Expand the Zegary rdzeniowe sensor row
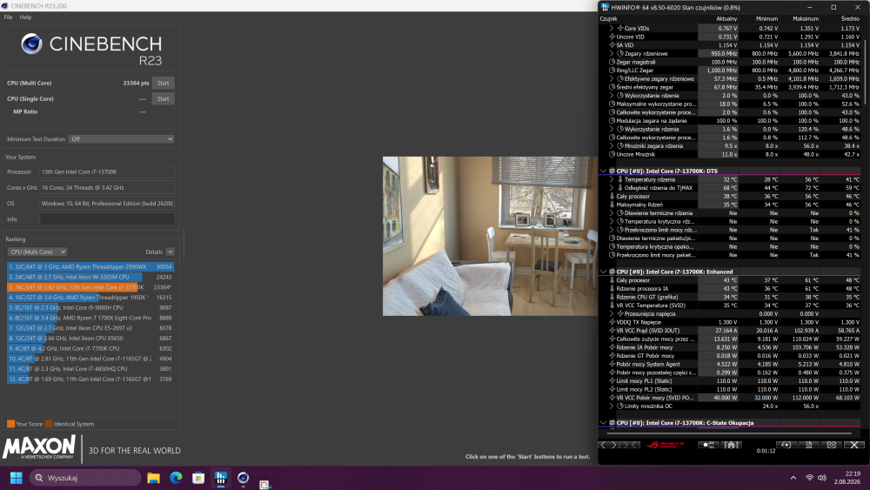 pyautogui.click(x=612, y=54)
